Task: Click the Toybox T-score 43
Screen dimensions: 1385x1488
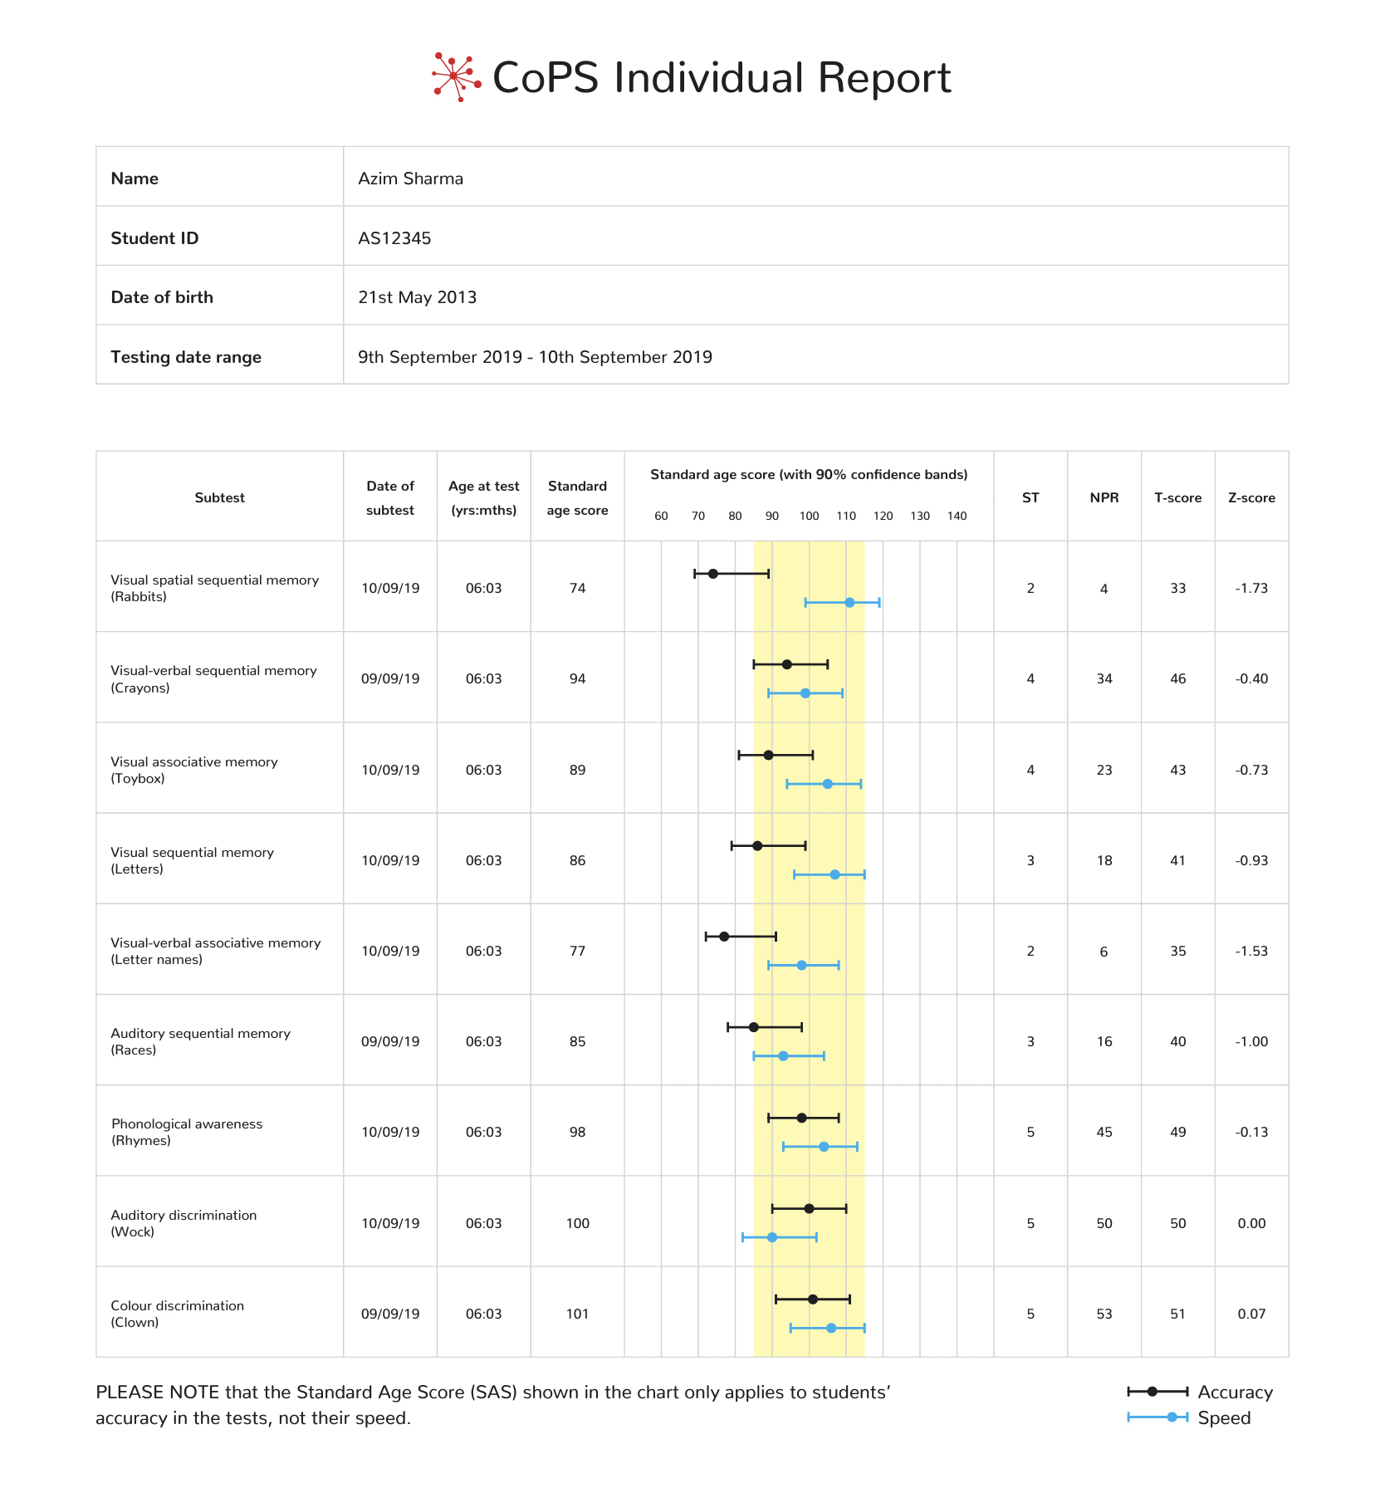Action: [x=1177, y=770]
